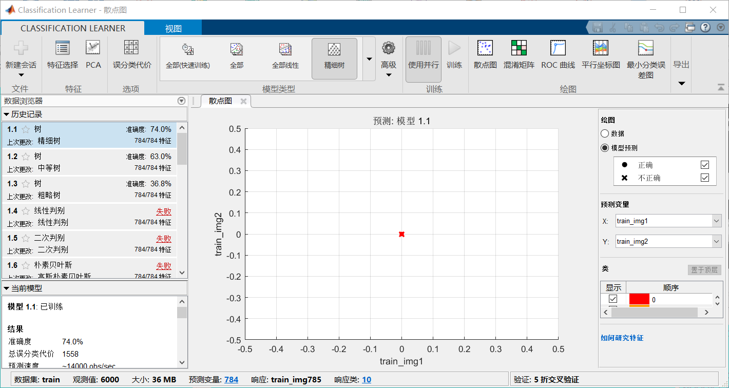The image size is (729, 388).
Task: Click the 观测值: 6000 status text
Action: (96, 380)
